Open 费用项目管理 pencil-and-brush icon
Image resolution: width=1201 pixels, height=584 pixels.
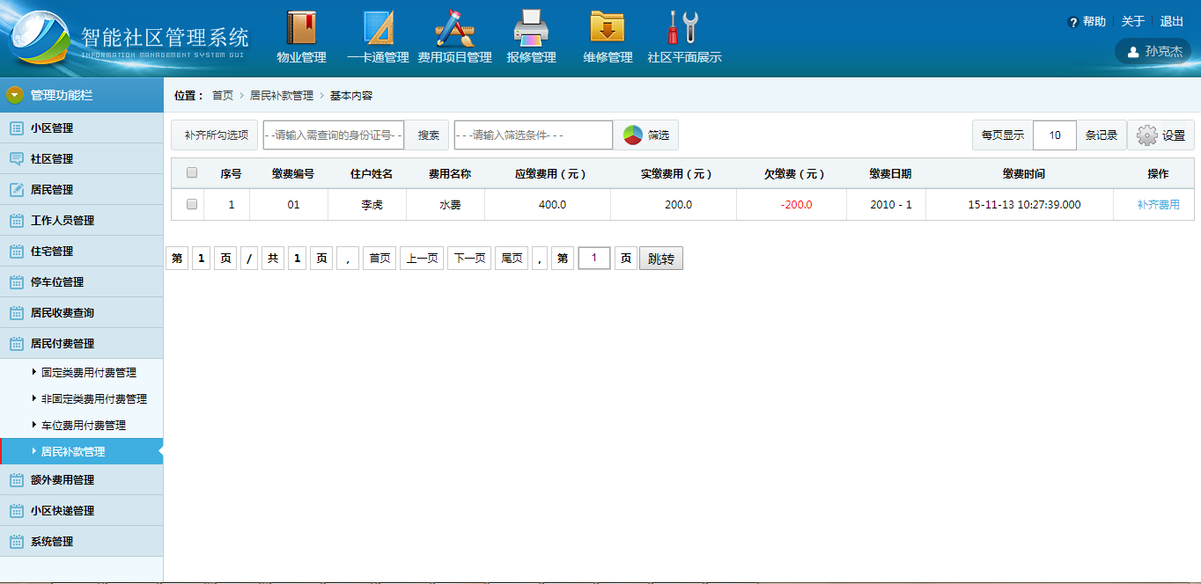[455, 27]
